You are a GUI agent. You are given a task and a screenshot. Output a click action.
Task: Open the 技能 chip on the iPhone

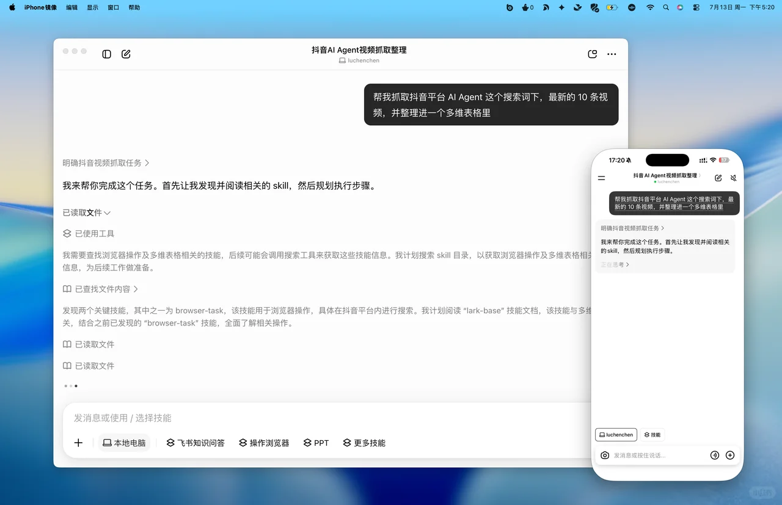click(x=652, y=435)
